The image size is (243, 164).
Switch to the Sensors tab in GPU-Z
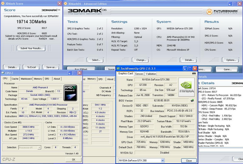point(139,74)
